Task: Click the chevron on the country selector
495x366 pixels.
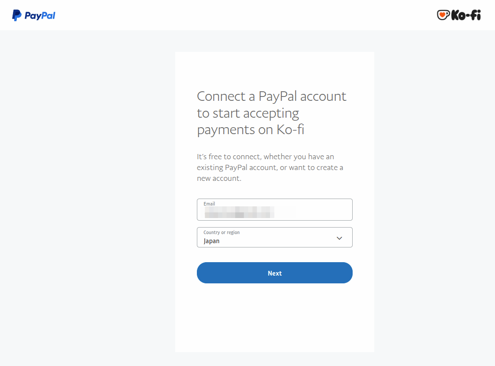Action: click(x=340, y=238)
